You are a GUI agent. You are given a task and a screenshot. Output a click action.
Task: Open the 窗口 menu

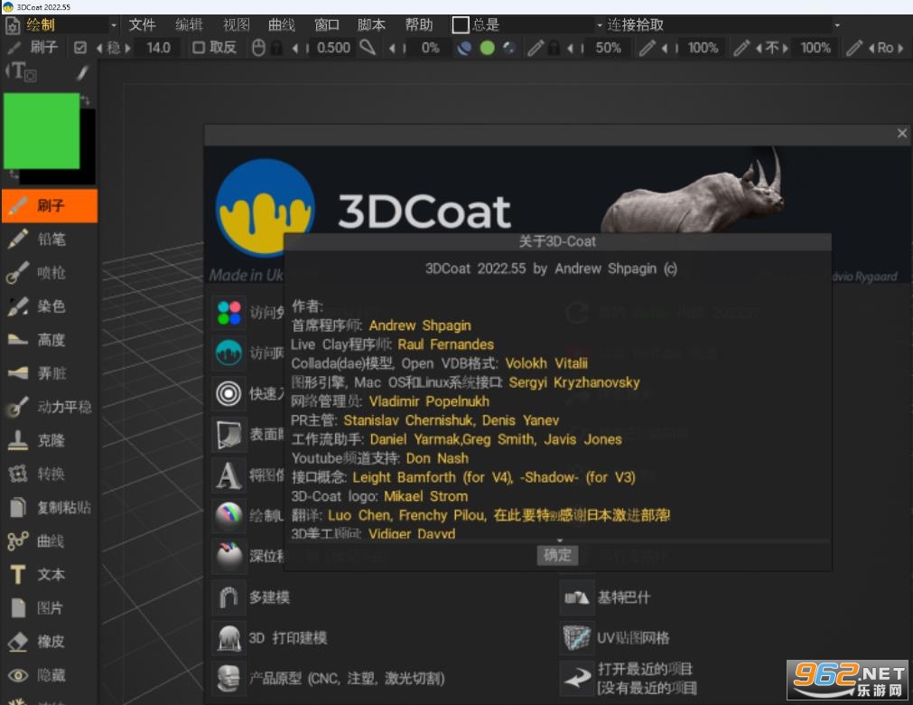pos(327,25)
